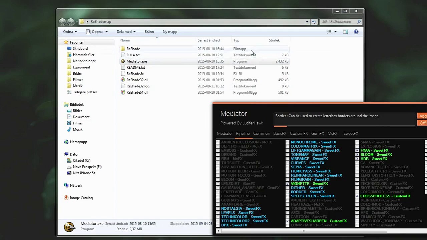
Task: Open the Explorer help icon
Action: pos(356,32)
